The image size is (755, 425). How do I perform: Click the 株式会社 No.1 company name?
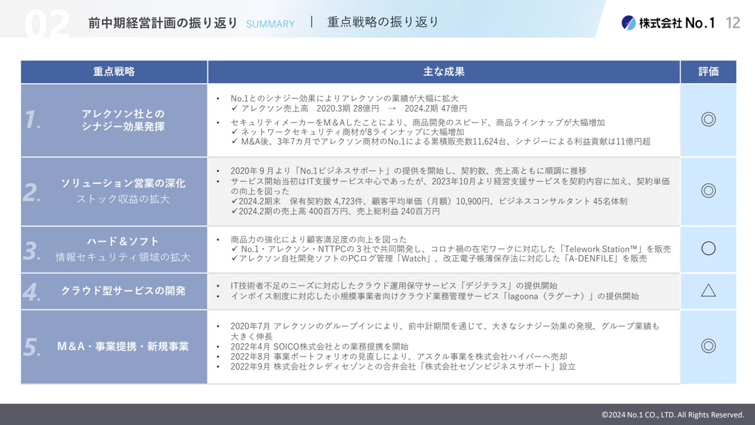(677, 23)
